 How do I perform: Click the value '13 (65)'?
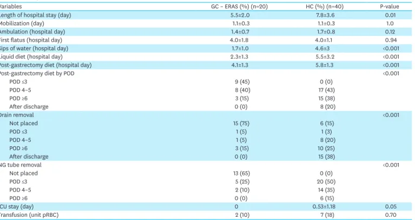coord(241,173)
